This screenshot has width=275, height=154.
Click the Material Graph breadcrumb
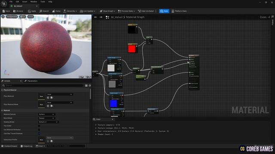[x=135, y=17]
